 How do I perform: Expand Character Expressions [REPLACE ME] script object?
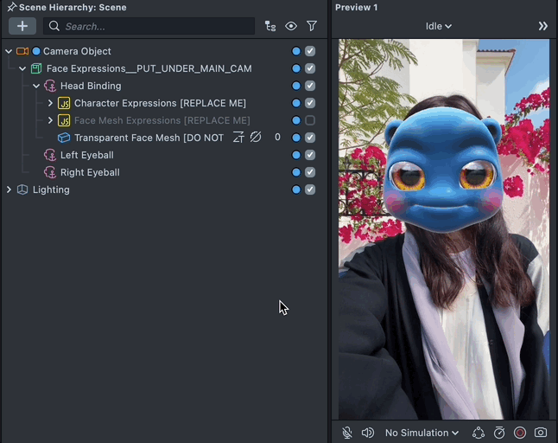click(x=50, y=103)
